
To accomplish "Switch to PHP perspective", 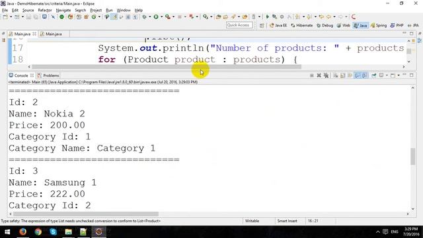I will pyautogui.click(x=397, y=25).
